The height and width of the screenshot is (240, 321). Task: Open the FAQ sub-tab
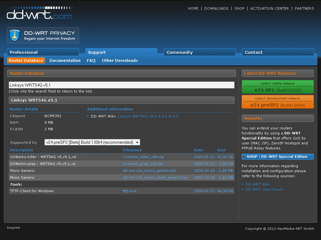(x=91, y=60)
